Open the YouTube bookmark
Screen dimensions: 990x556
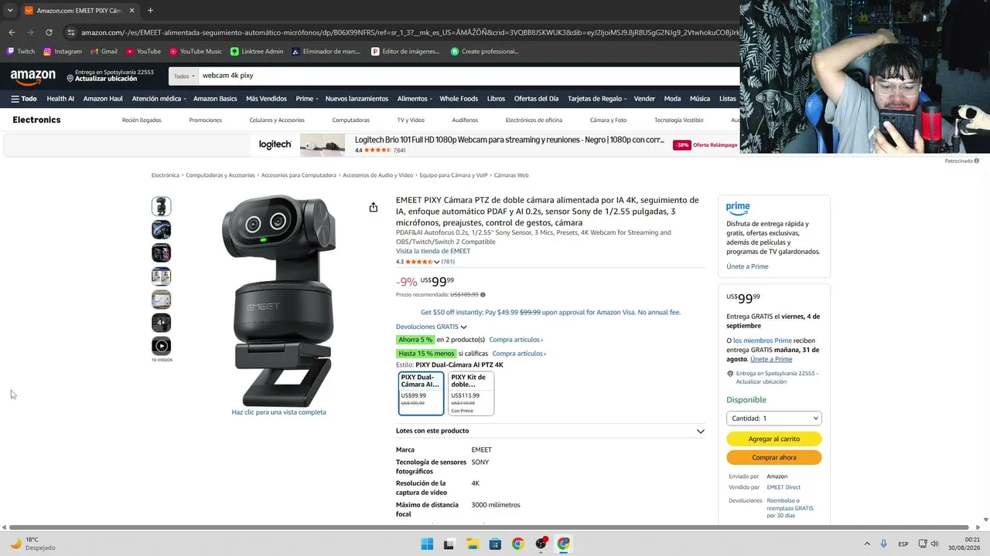[143, 52]
